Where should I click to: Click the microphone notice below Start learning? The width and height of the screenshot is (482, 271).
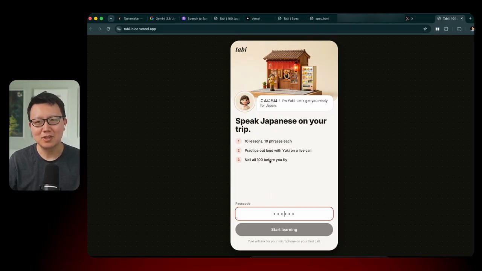click(x=284, y=241)
